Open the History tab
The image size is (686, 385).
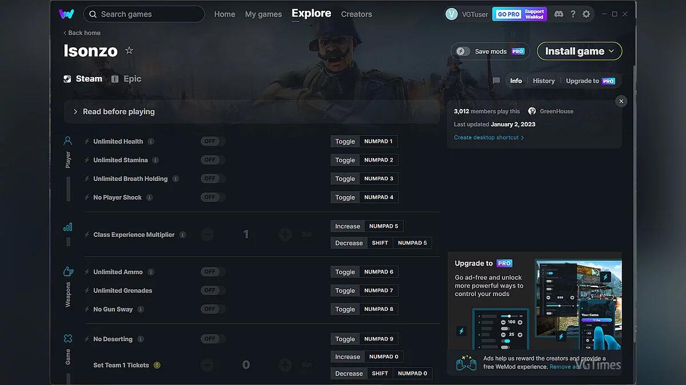click(x=544, y=81)
